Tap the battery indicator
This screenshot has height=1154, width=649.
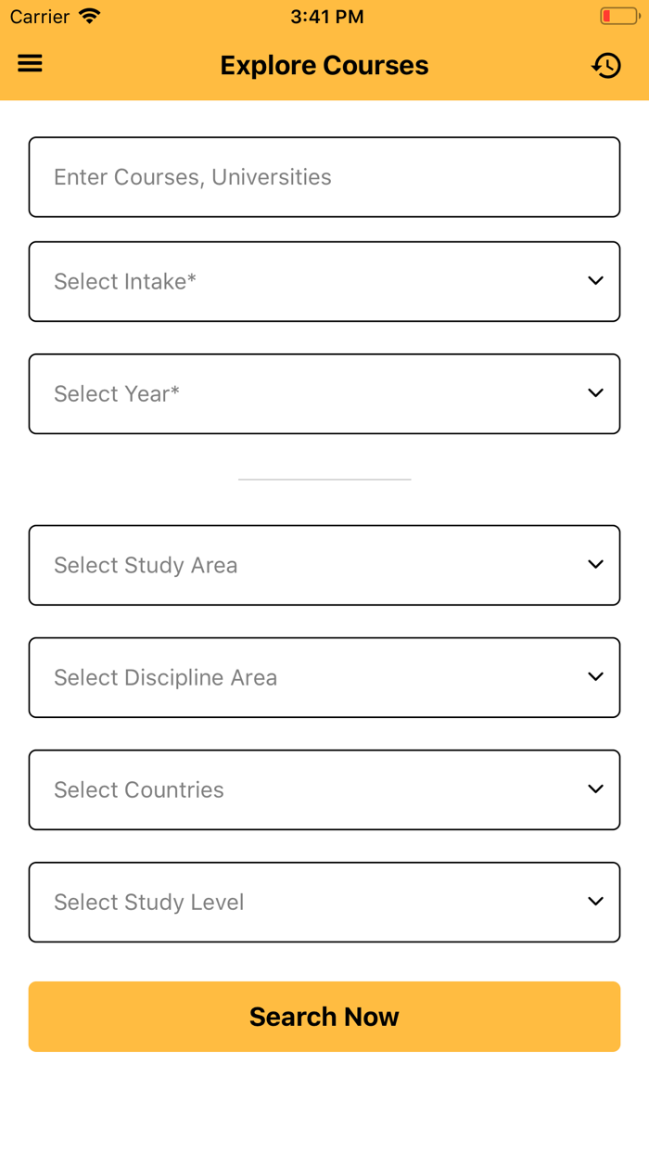coord(618,15)
